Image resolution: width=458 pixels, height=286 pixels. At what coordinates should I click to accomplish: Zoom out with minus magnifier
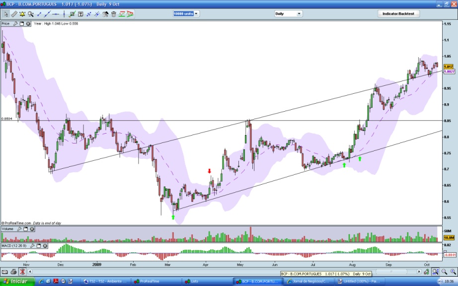click(445, 272)
